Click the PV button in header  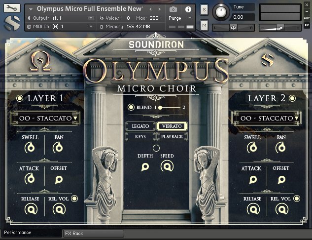307,24
